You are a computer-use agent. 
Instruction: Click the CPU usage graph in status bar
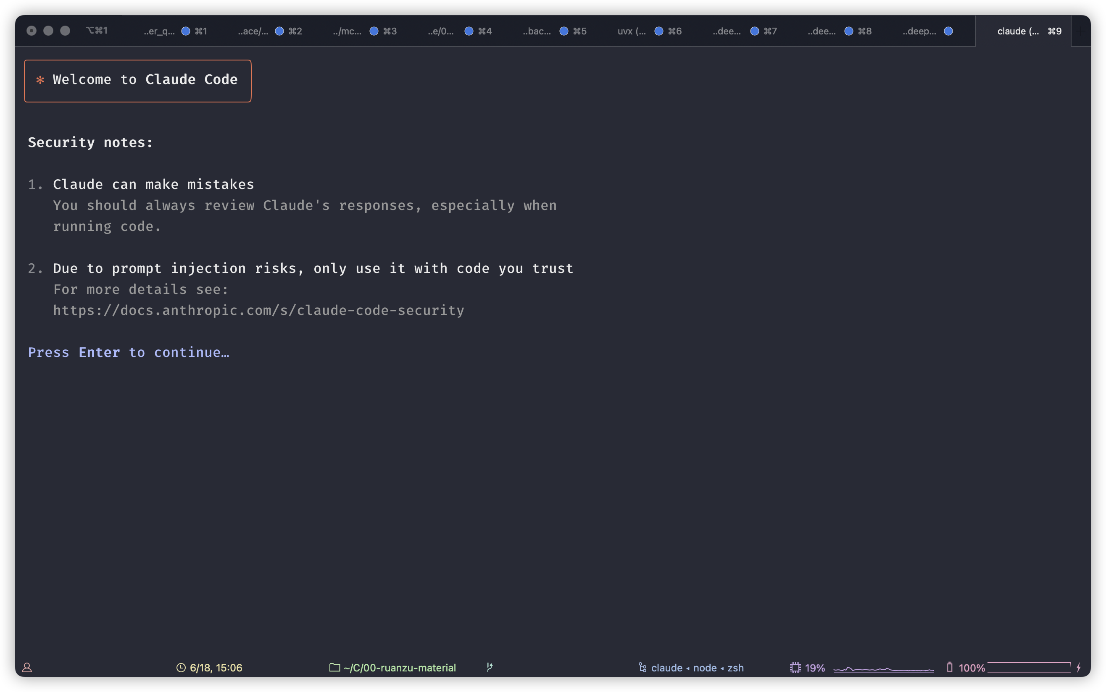(883, 669)
